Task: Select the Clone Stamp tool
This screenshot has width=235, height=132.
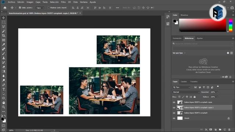Action: 3,58
